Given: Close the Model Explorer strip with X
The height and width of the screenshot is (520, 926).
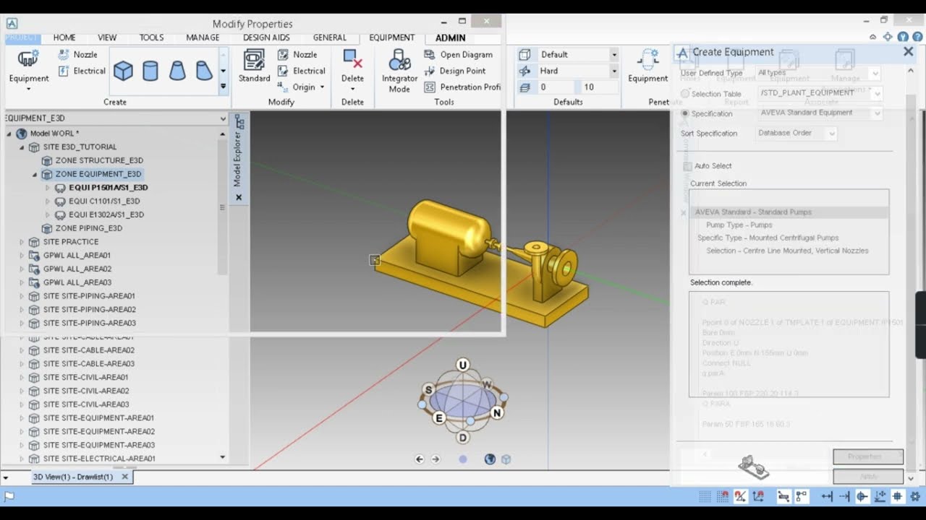Looking at the screenshot, I should (x=239, y=197).
